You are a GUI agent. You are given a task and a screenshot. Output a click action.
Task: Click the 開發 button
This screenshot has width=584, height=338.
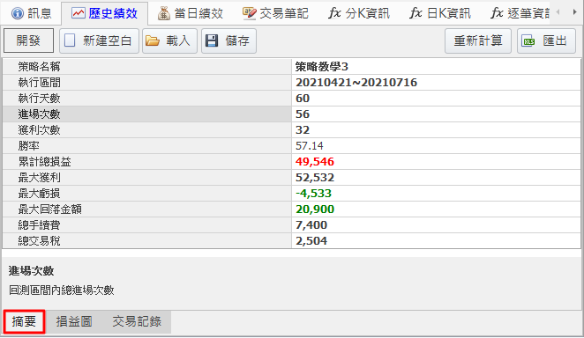[28, 40]
